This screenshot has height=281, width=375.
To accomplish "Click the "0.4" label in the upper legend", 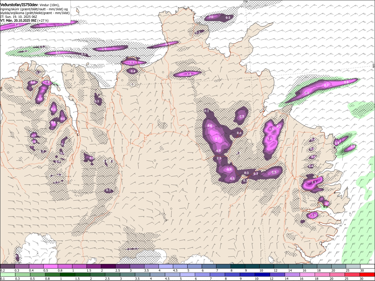I will point(31,270).
